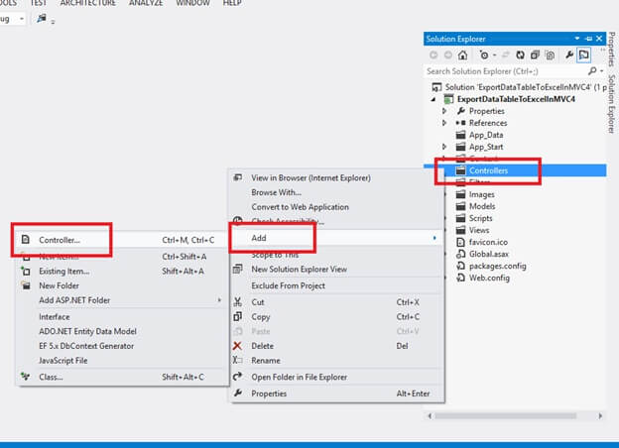
Task: Choose Existing Item... in the Add submenu
Action: 122,272
